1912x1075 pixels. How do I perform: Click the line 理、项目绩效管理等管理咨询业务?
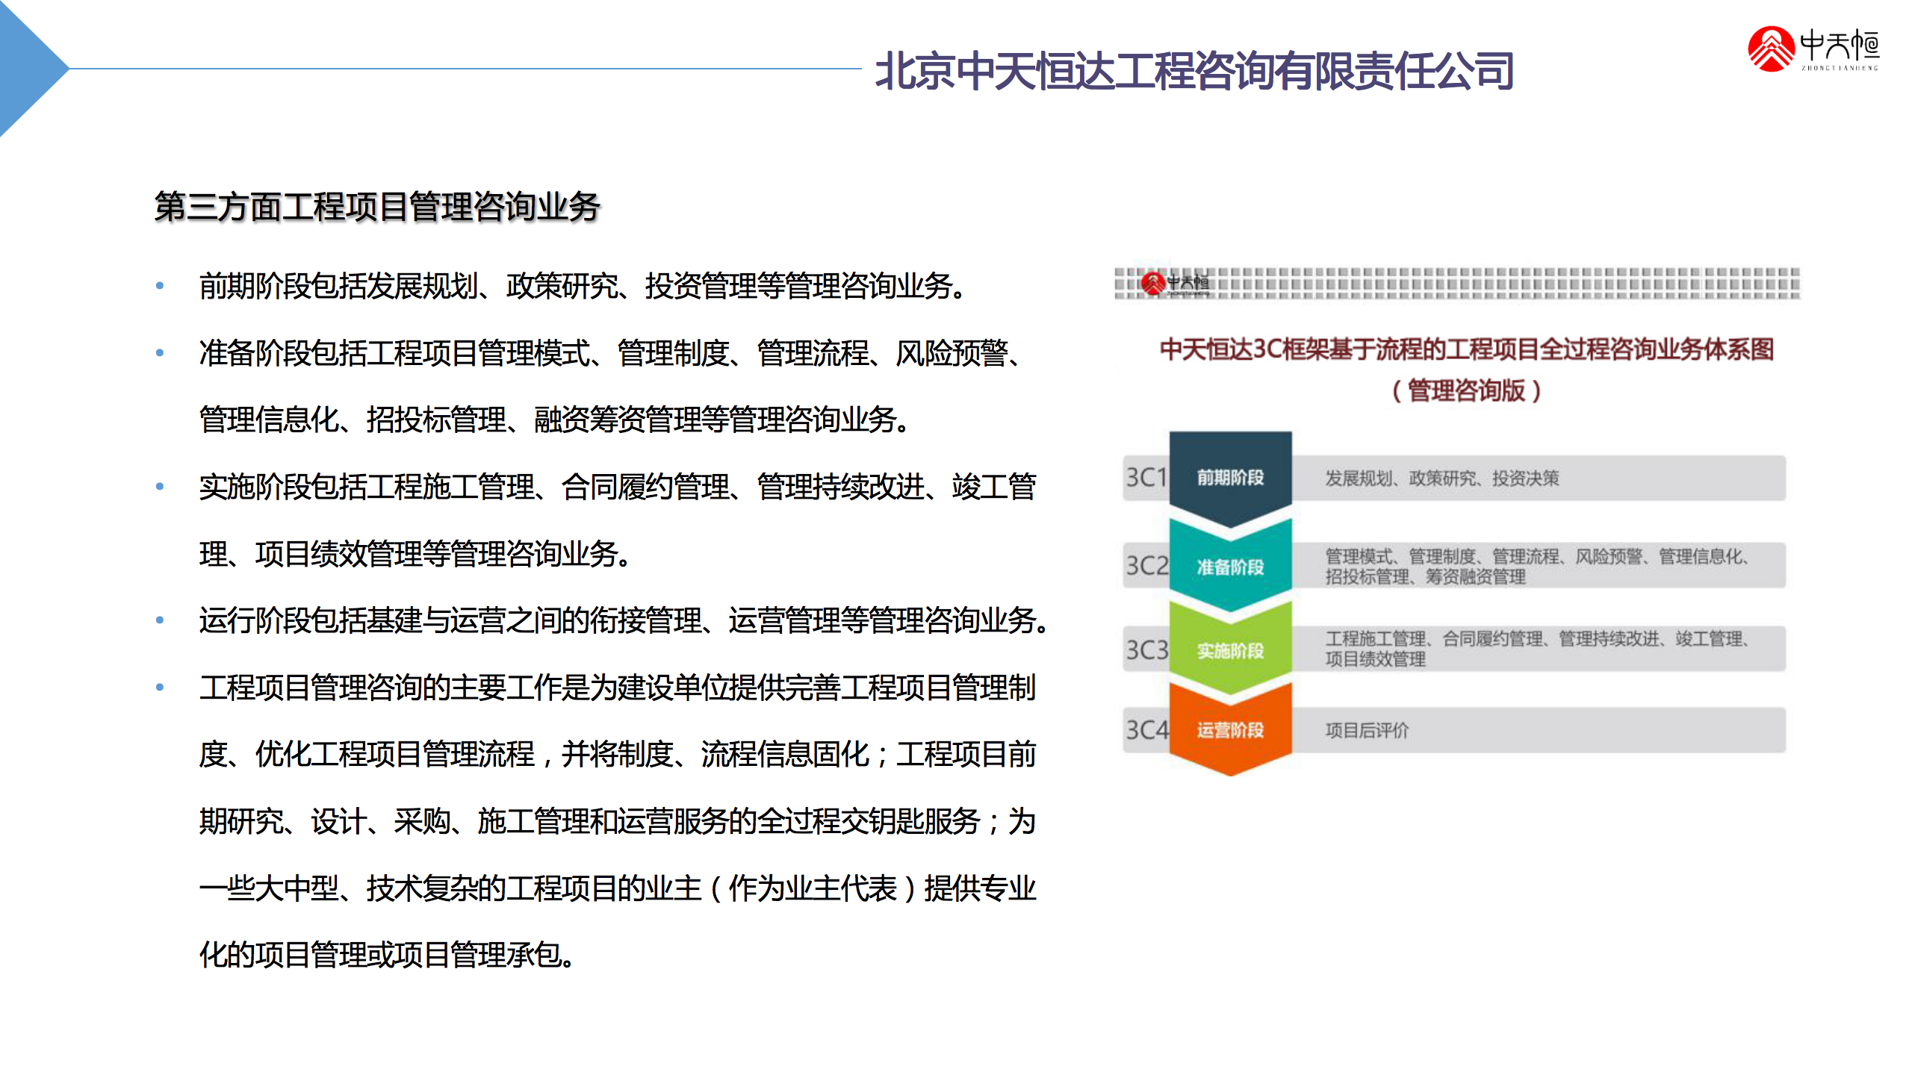pyautogui.click(x=416, y=554)
